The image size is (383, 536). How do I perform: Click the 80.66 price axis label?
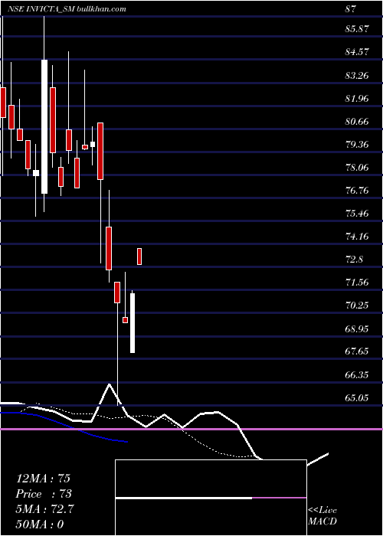(357, 121)
